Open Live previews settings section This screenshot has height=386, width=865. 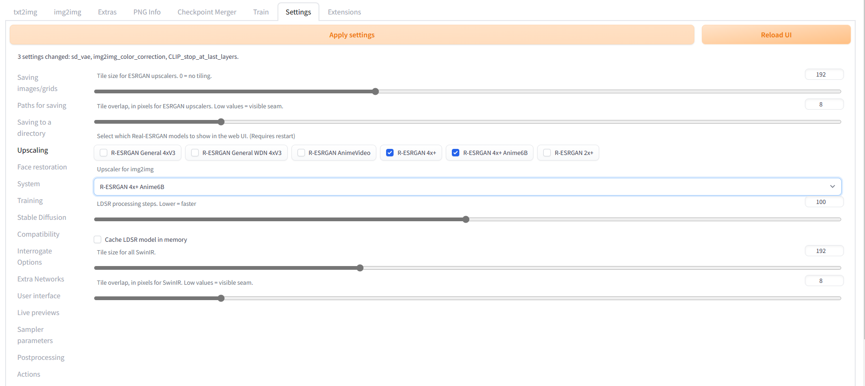coord(38,313)
